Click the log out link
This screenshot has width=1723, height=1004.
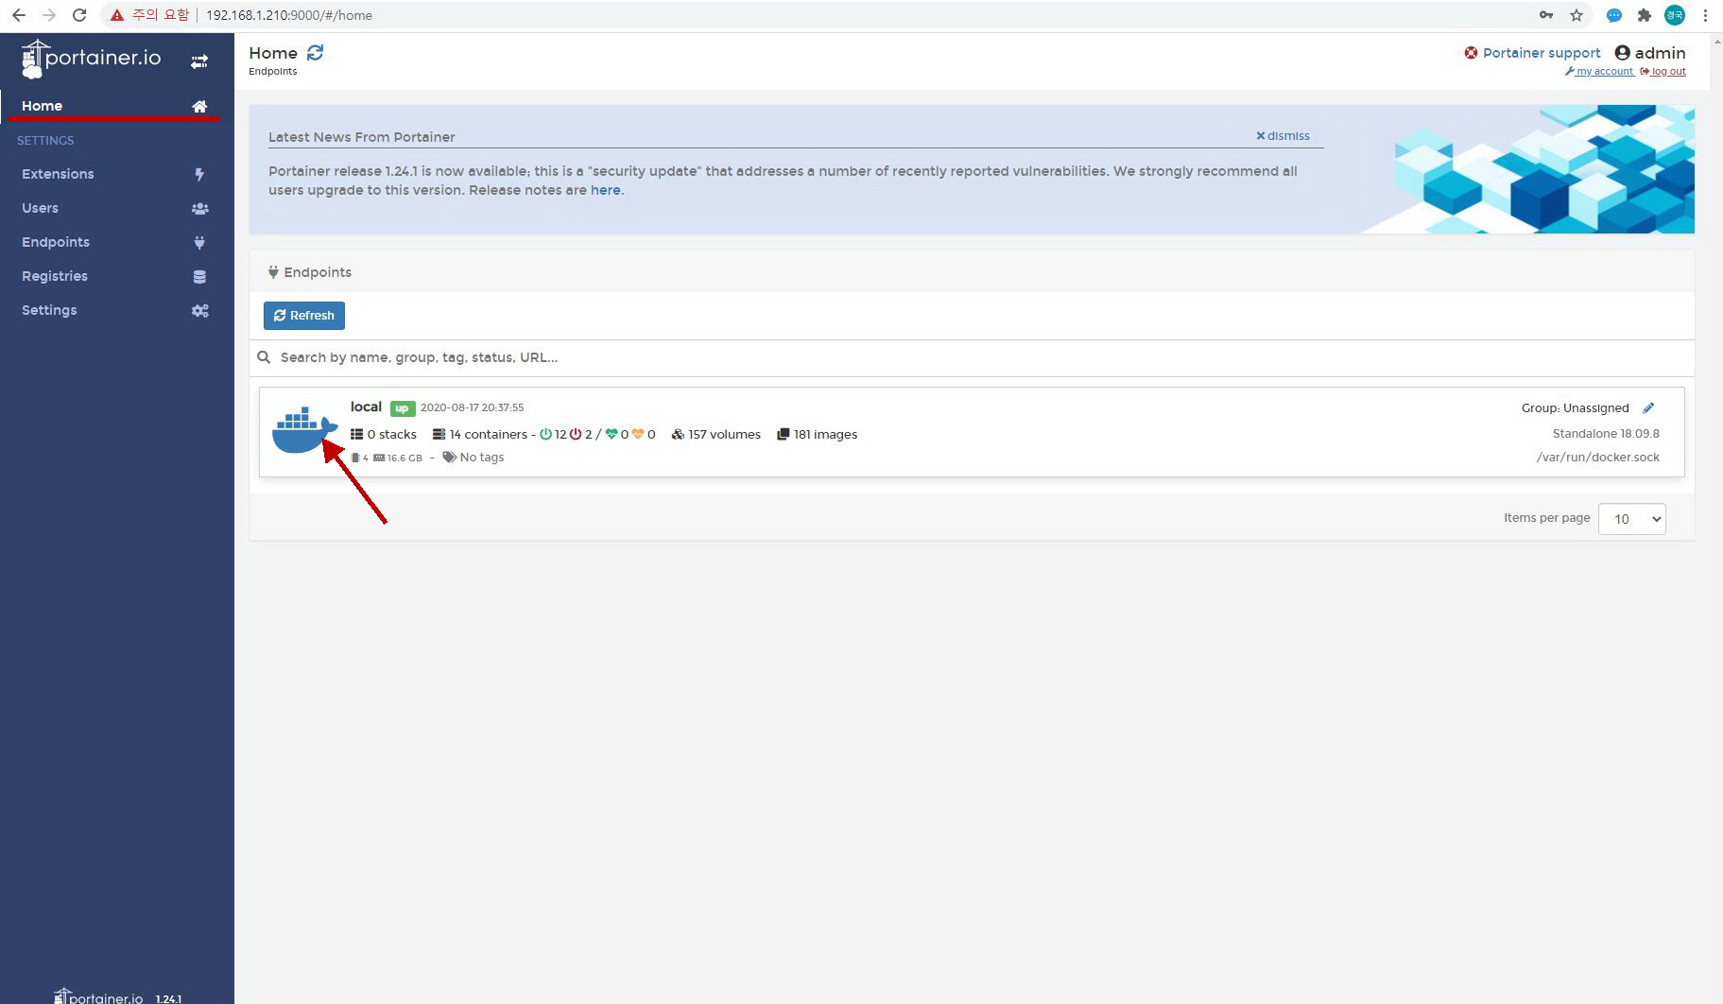[x=1663, y=72]
